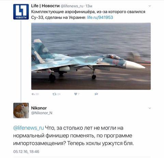Click the @Nikonor_N handle
The width and height of the screenshot is (164, 158).
42,113
